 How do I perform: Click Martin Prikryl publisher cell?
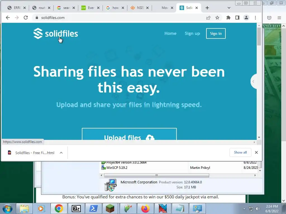(x=200, y=167)
